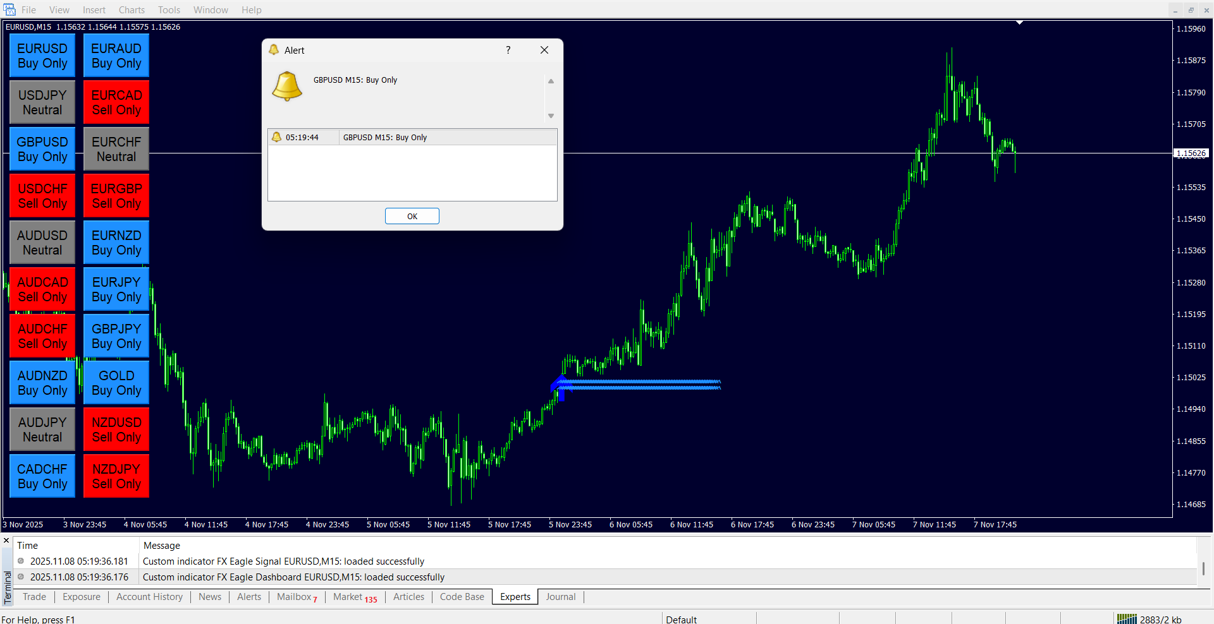Open the Alerts tab in the Terminal
The width and height of the screenshot is (1214, 624).
tap(248, 597)
